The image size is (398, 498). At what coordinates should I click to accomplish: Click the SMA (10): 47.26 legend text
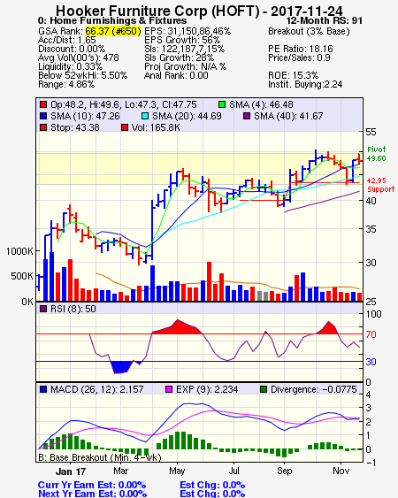pyautogui.click(x=85, y=116)
